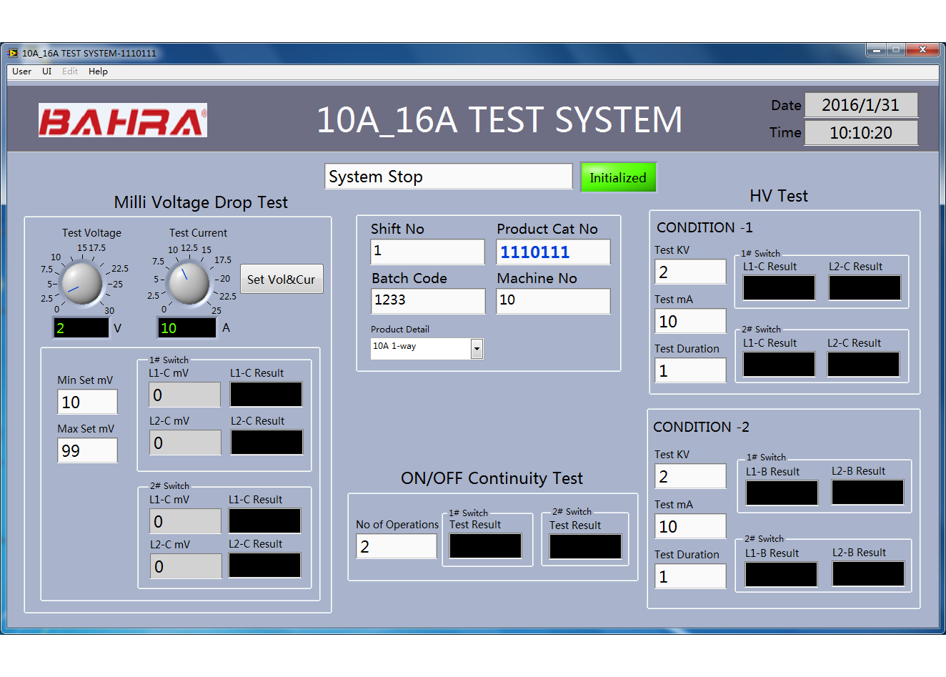946x677 pixels.
Task: Edit the Max Set mV field
Action: tap(87, 450)
